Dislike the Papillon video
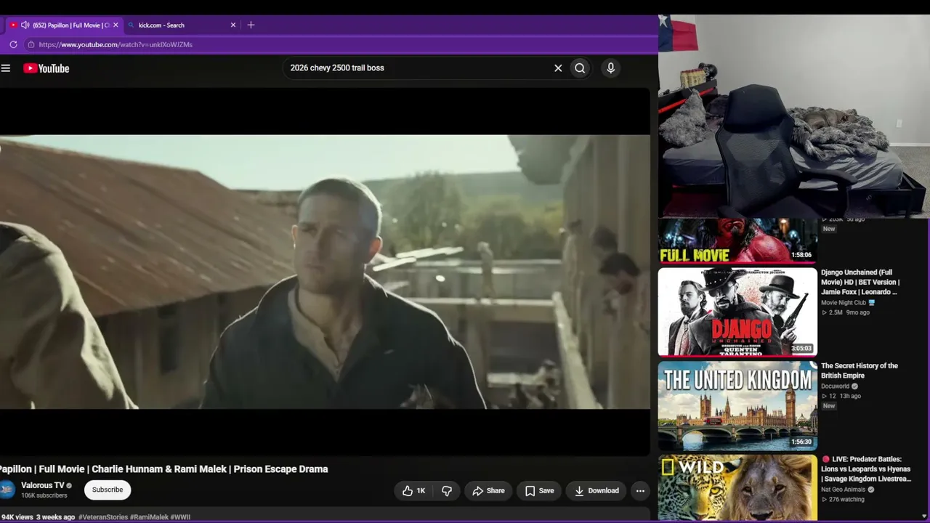930x523 pixels. coord(447,491)
